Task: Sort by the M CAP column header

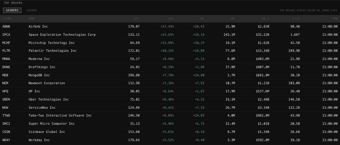Action: tap(296, 18)
